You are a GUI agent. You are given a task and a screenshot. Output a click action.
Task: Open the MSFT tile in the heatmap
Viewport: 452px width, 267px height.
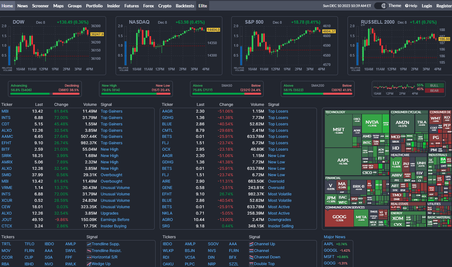339,131
